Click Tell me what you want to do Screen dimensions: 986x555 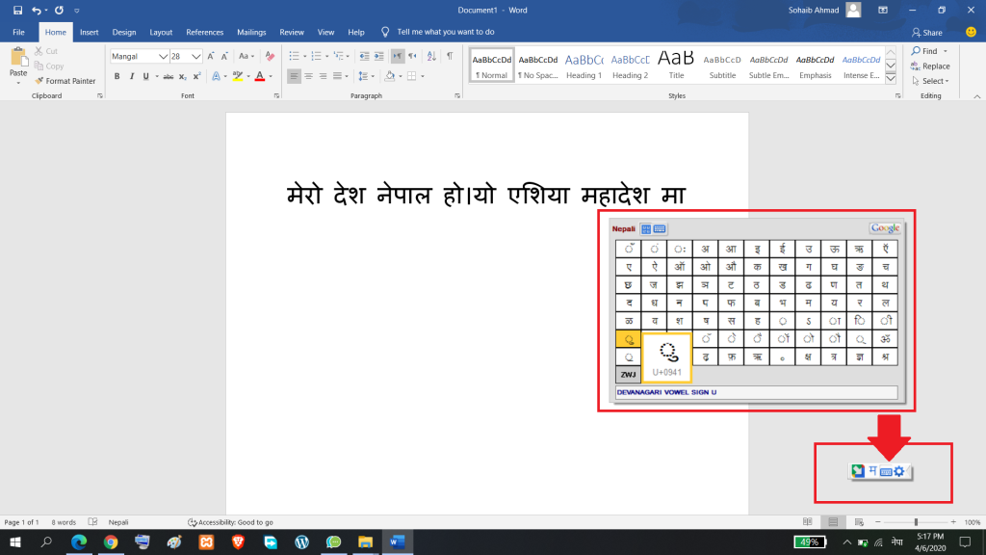[x=445, y=32]
